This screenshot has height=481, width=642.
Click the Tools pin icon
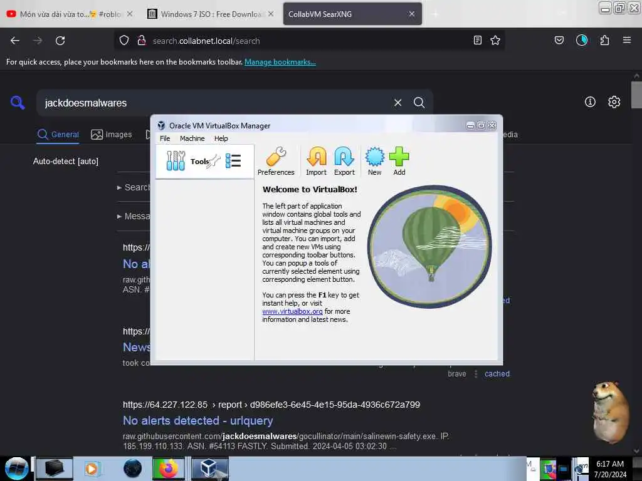pyautogui.click(x=214, y=161)
